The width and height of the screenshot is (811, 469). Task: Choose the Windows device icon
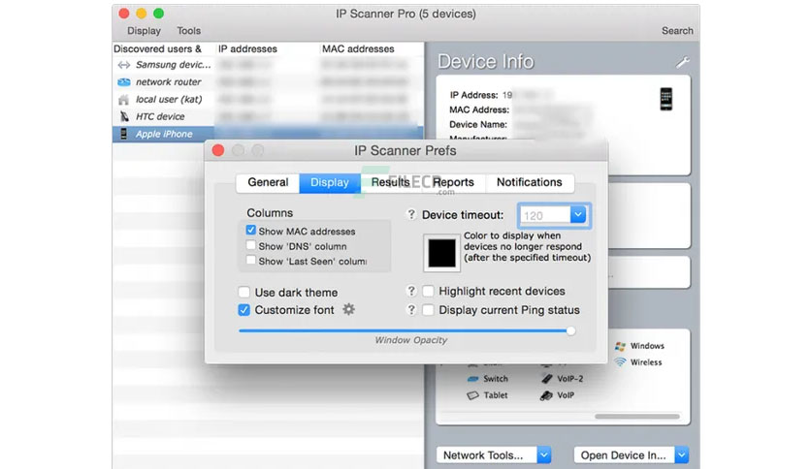(x=621, y=346)
